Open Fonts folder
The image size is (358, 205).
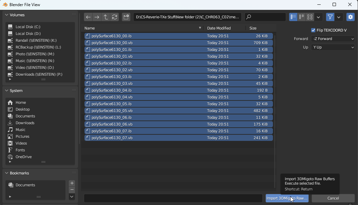pyautogui.click(x=40, y=150)
